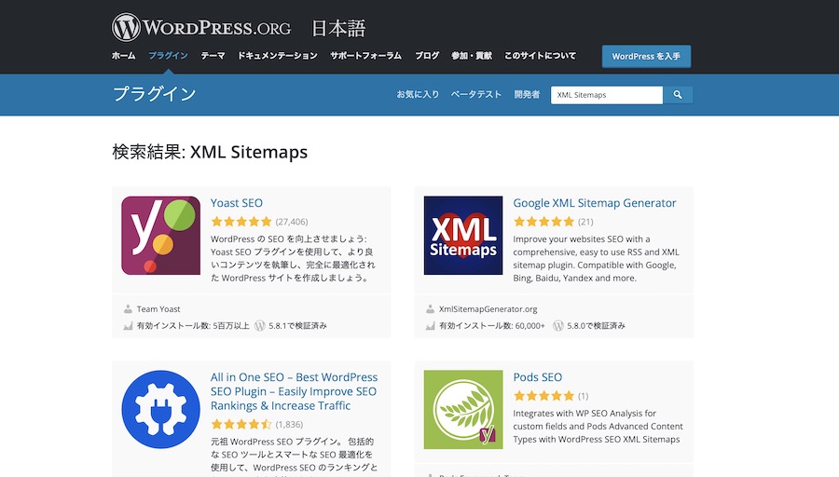The height and width of the screenshot is (477, 839).
Task: Click the 有効インストール数: 5百万以上 text
Action: [x=193, y=326]
